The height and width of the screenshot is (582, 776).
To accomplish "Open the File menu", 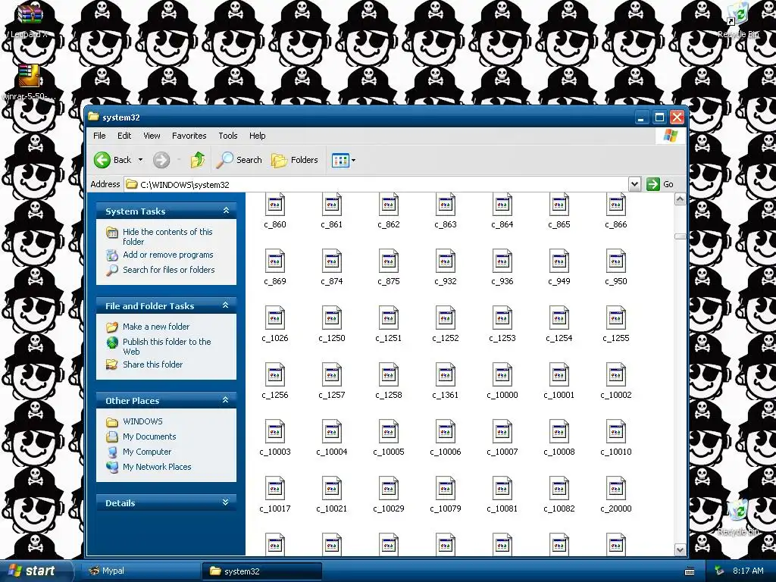I will [x=99, y=136].
